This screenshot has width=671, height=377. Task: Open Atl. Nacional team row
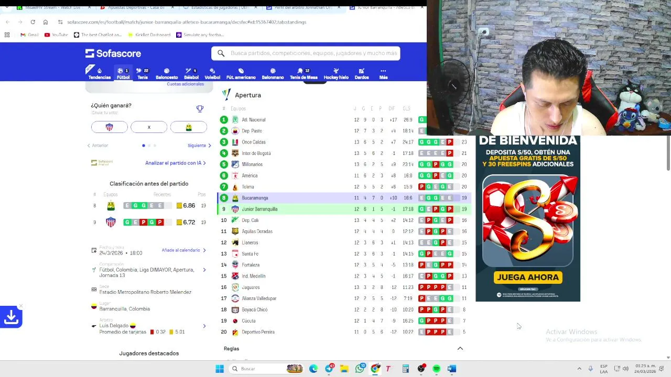coord(344,120)
